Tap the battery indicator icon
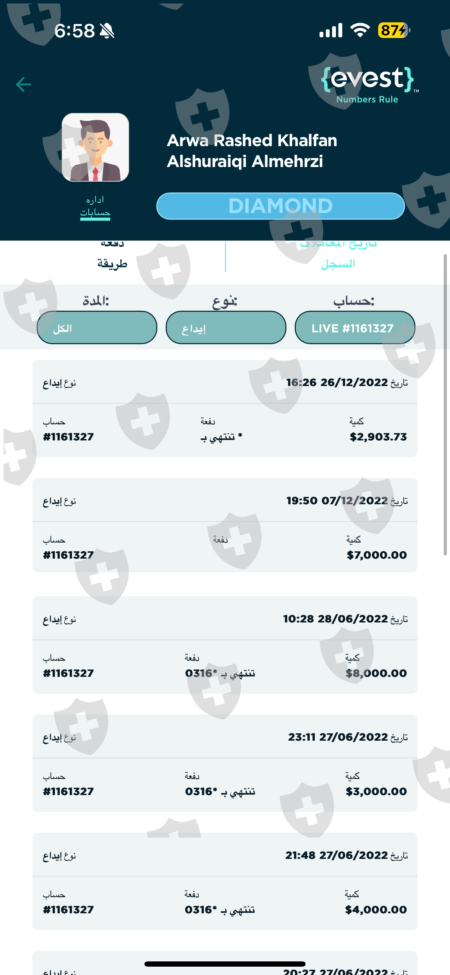Image resolution: width=450 pixels, height=975 pixels. pos(394,30)
